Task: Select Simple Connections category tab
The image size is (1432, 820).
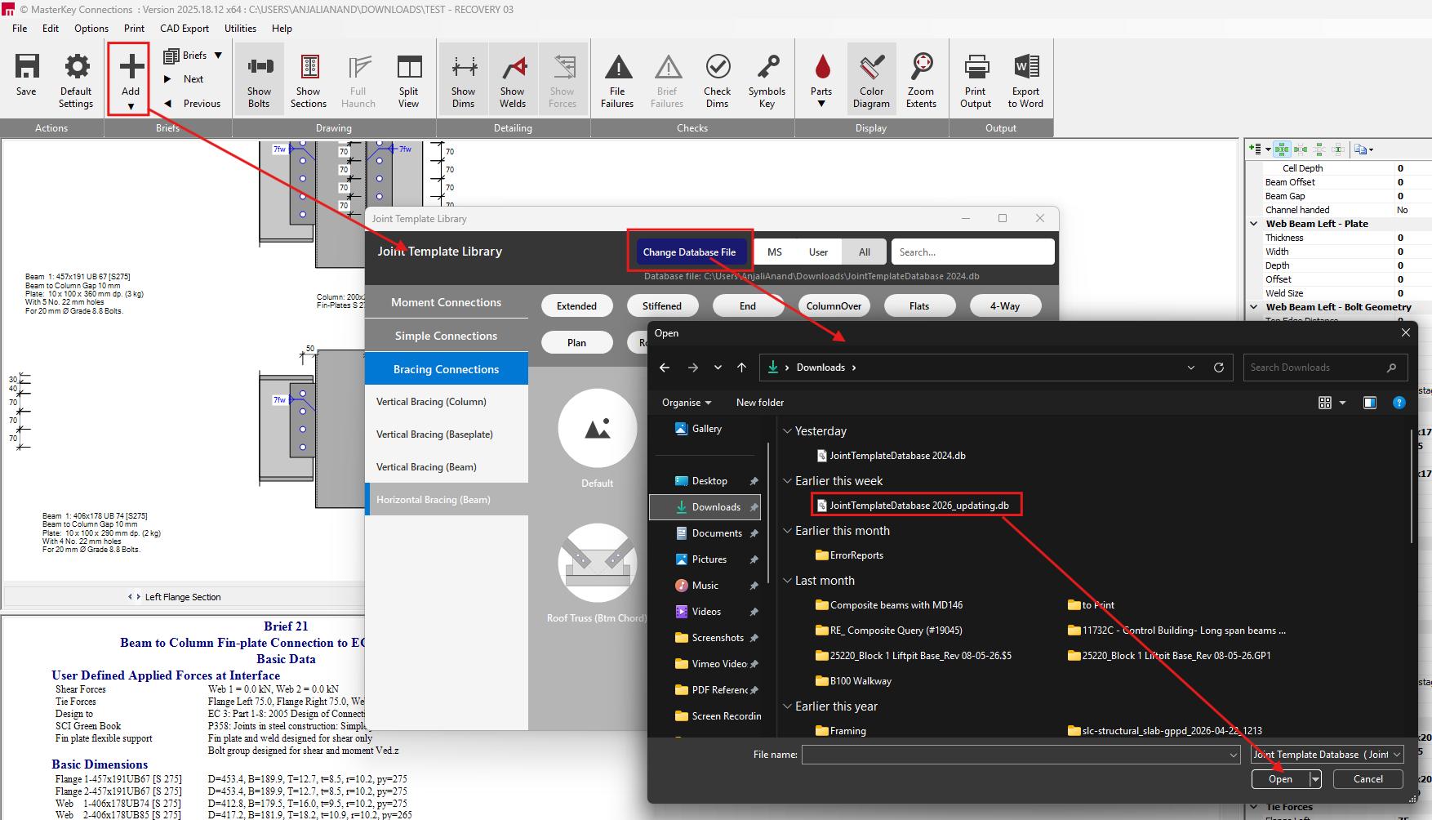Action: click(447, 336)
